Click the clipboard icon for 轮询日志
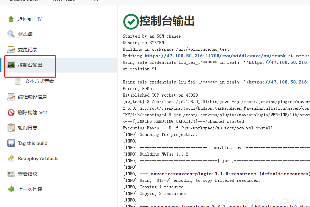The height and width of the screenshot is (207, 310). coord(11,128)
